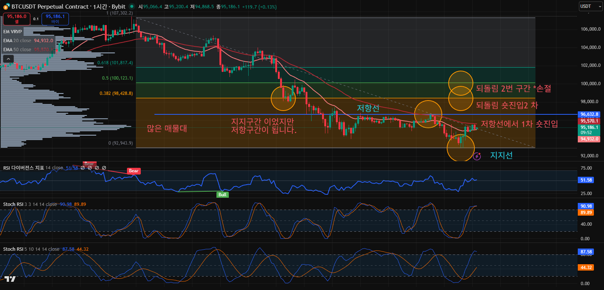Click the green Bull divergence label
The width and height of the screenshot is (604, 290).
click(x=222, y=194)
